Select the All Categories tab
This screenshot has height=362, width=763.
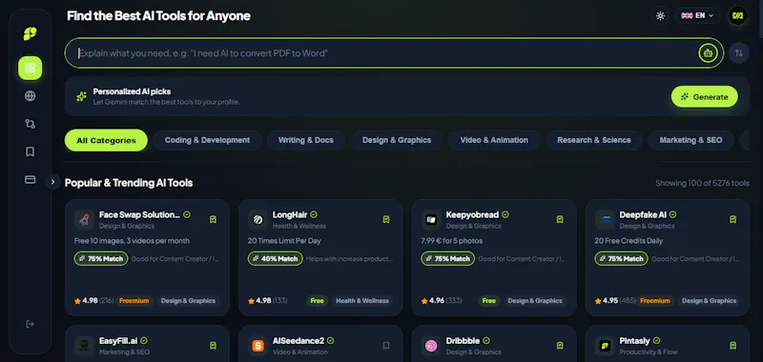106,140
